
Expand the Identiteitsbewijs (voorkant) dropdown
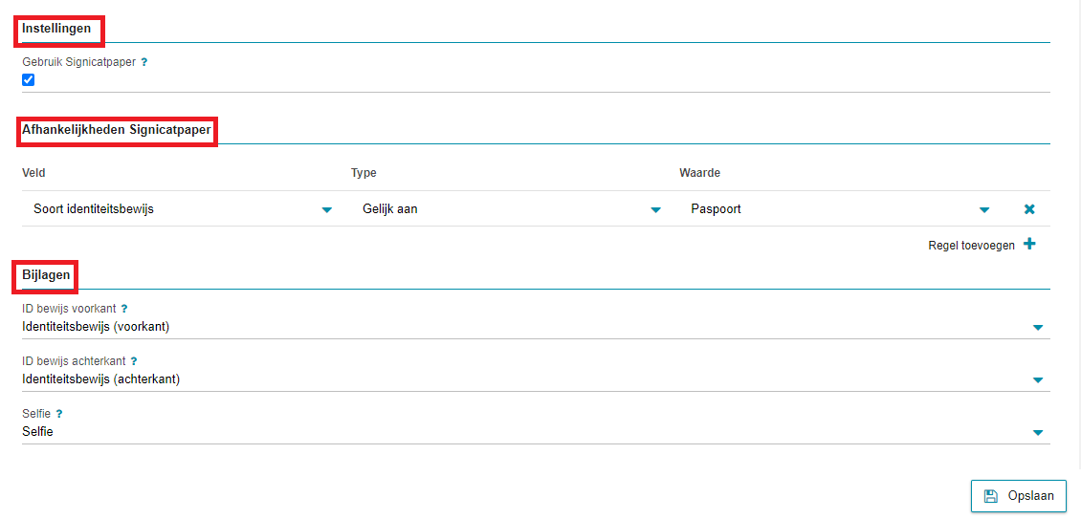(x=536, y=327)
